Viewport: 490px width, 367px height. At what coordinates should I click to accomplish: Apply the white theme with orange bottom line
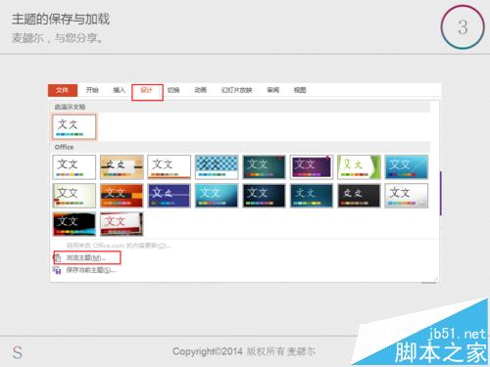169,167
